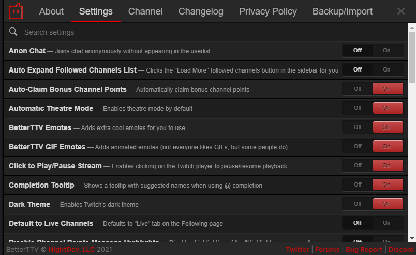Click On for Auto-Claim Bonus Channel Points
Screen dimensions: 416x255
(x=388, y=89)
